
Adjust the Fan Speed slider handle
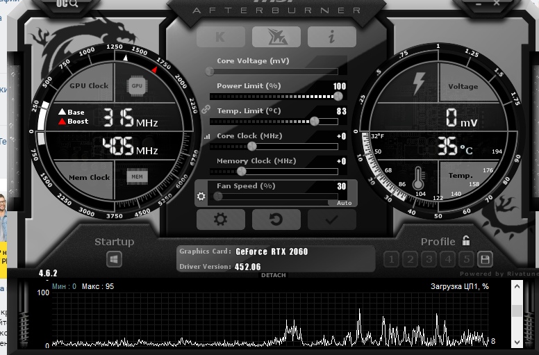click(x=217, y=196)
